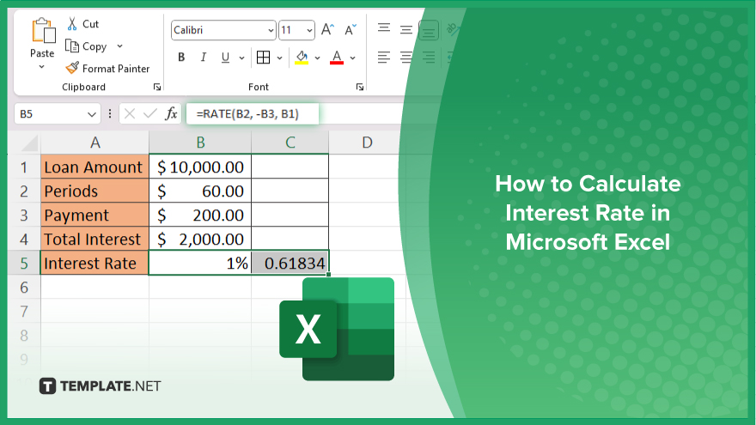Viewport: 756px width, 425px height.
Task: Select row 6 header
Action: tap(24, 288)
